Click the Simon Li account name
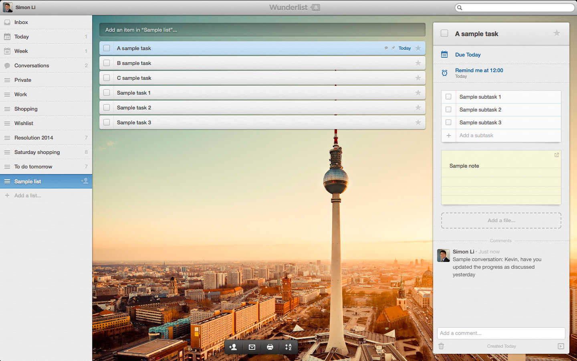The height and width of the screenshot is (361, 577). [25, 7]
